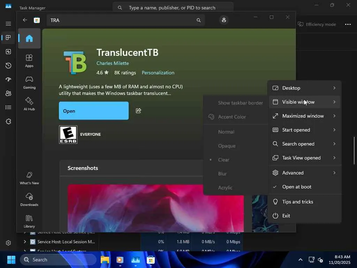Expand Start opened submenu
This screenshot has width=357, height=268.
tap(305, 130)
